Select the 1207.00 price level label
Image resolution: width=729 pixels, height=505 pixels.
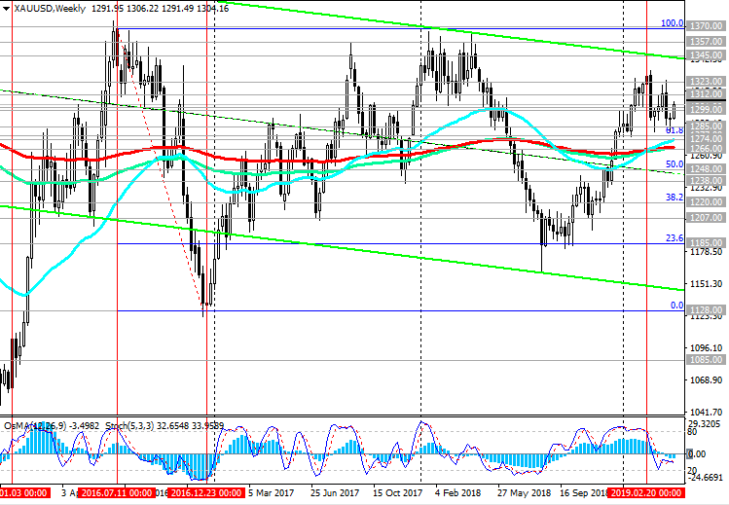707,217
